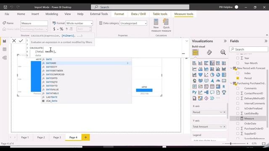Add a new page with plus button

(86, 137)
